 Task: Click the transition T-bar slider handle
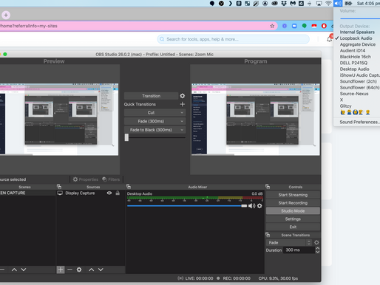126,137
